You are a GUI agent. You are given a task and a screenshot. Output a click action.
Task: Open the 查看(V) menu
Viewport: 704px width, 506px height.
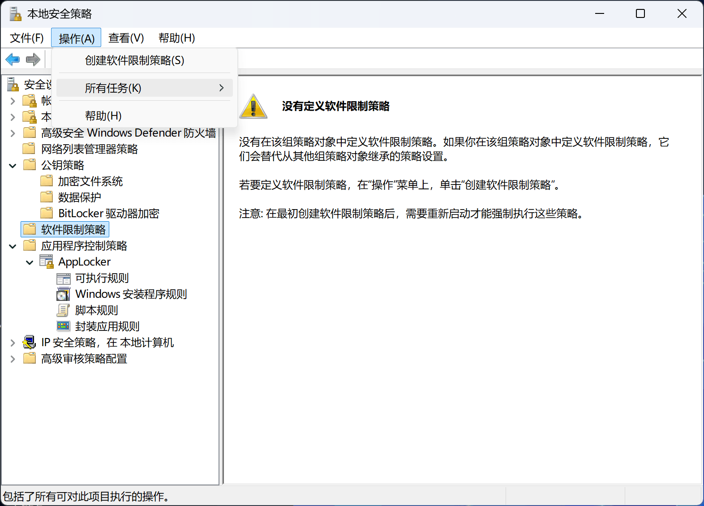click(x=126, y=38)
